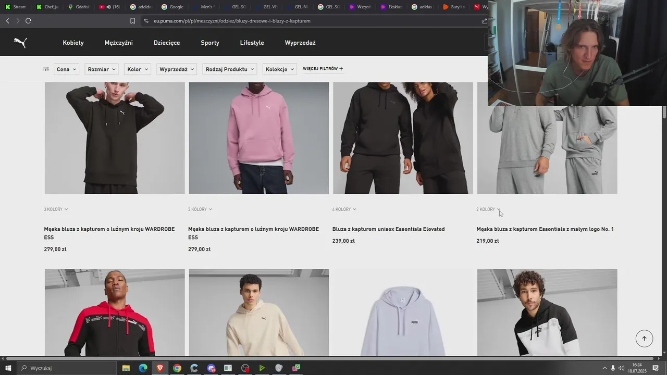Open Wyprzedaż navigation menu
This screenshot has height=375, width=667.
(x=300, y=43)
